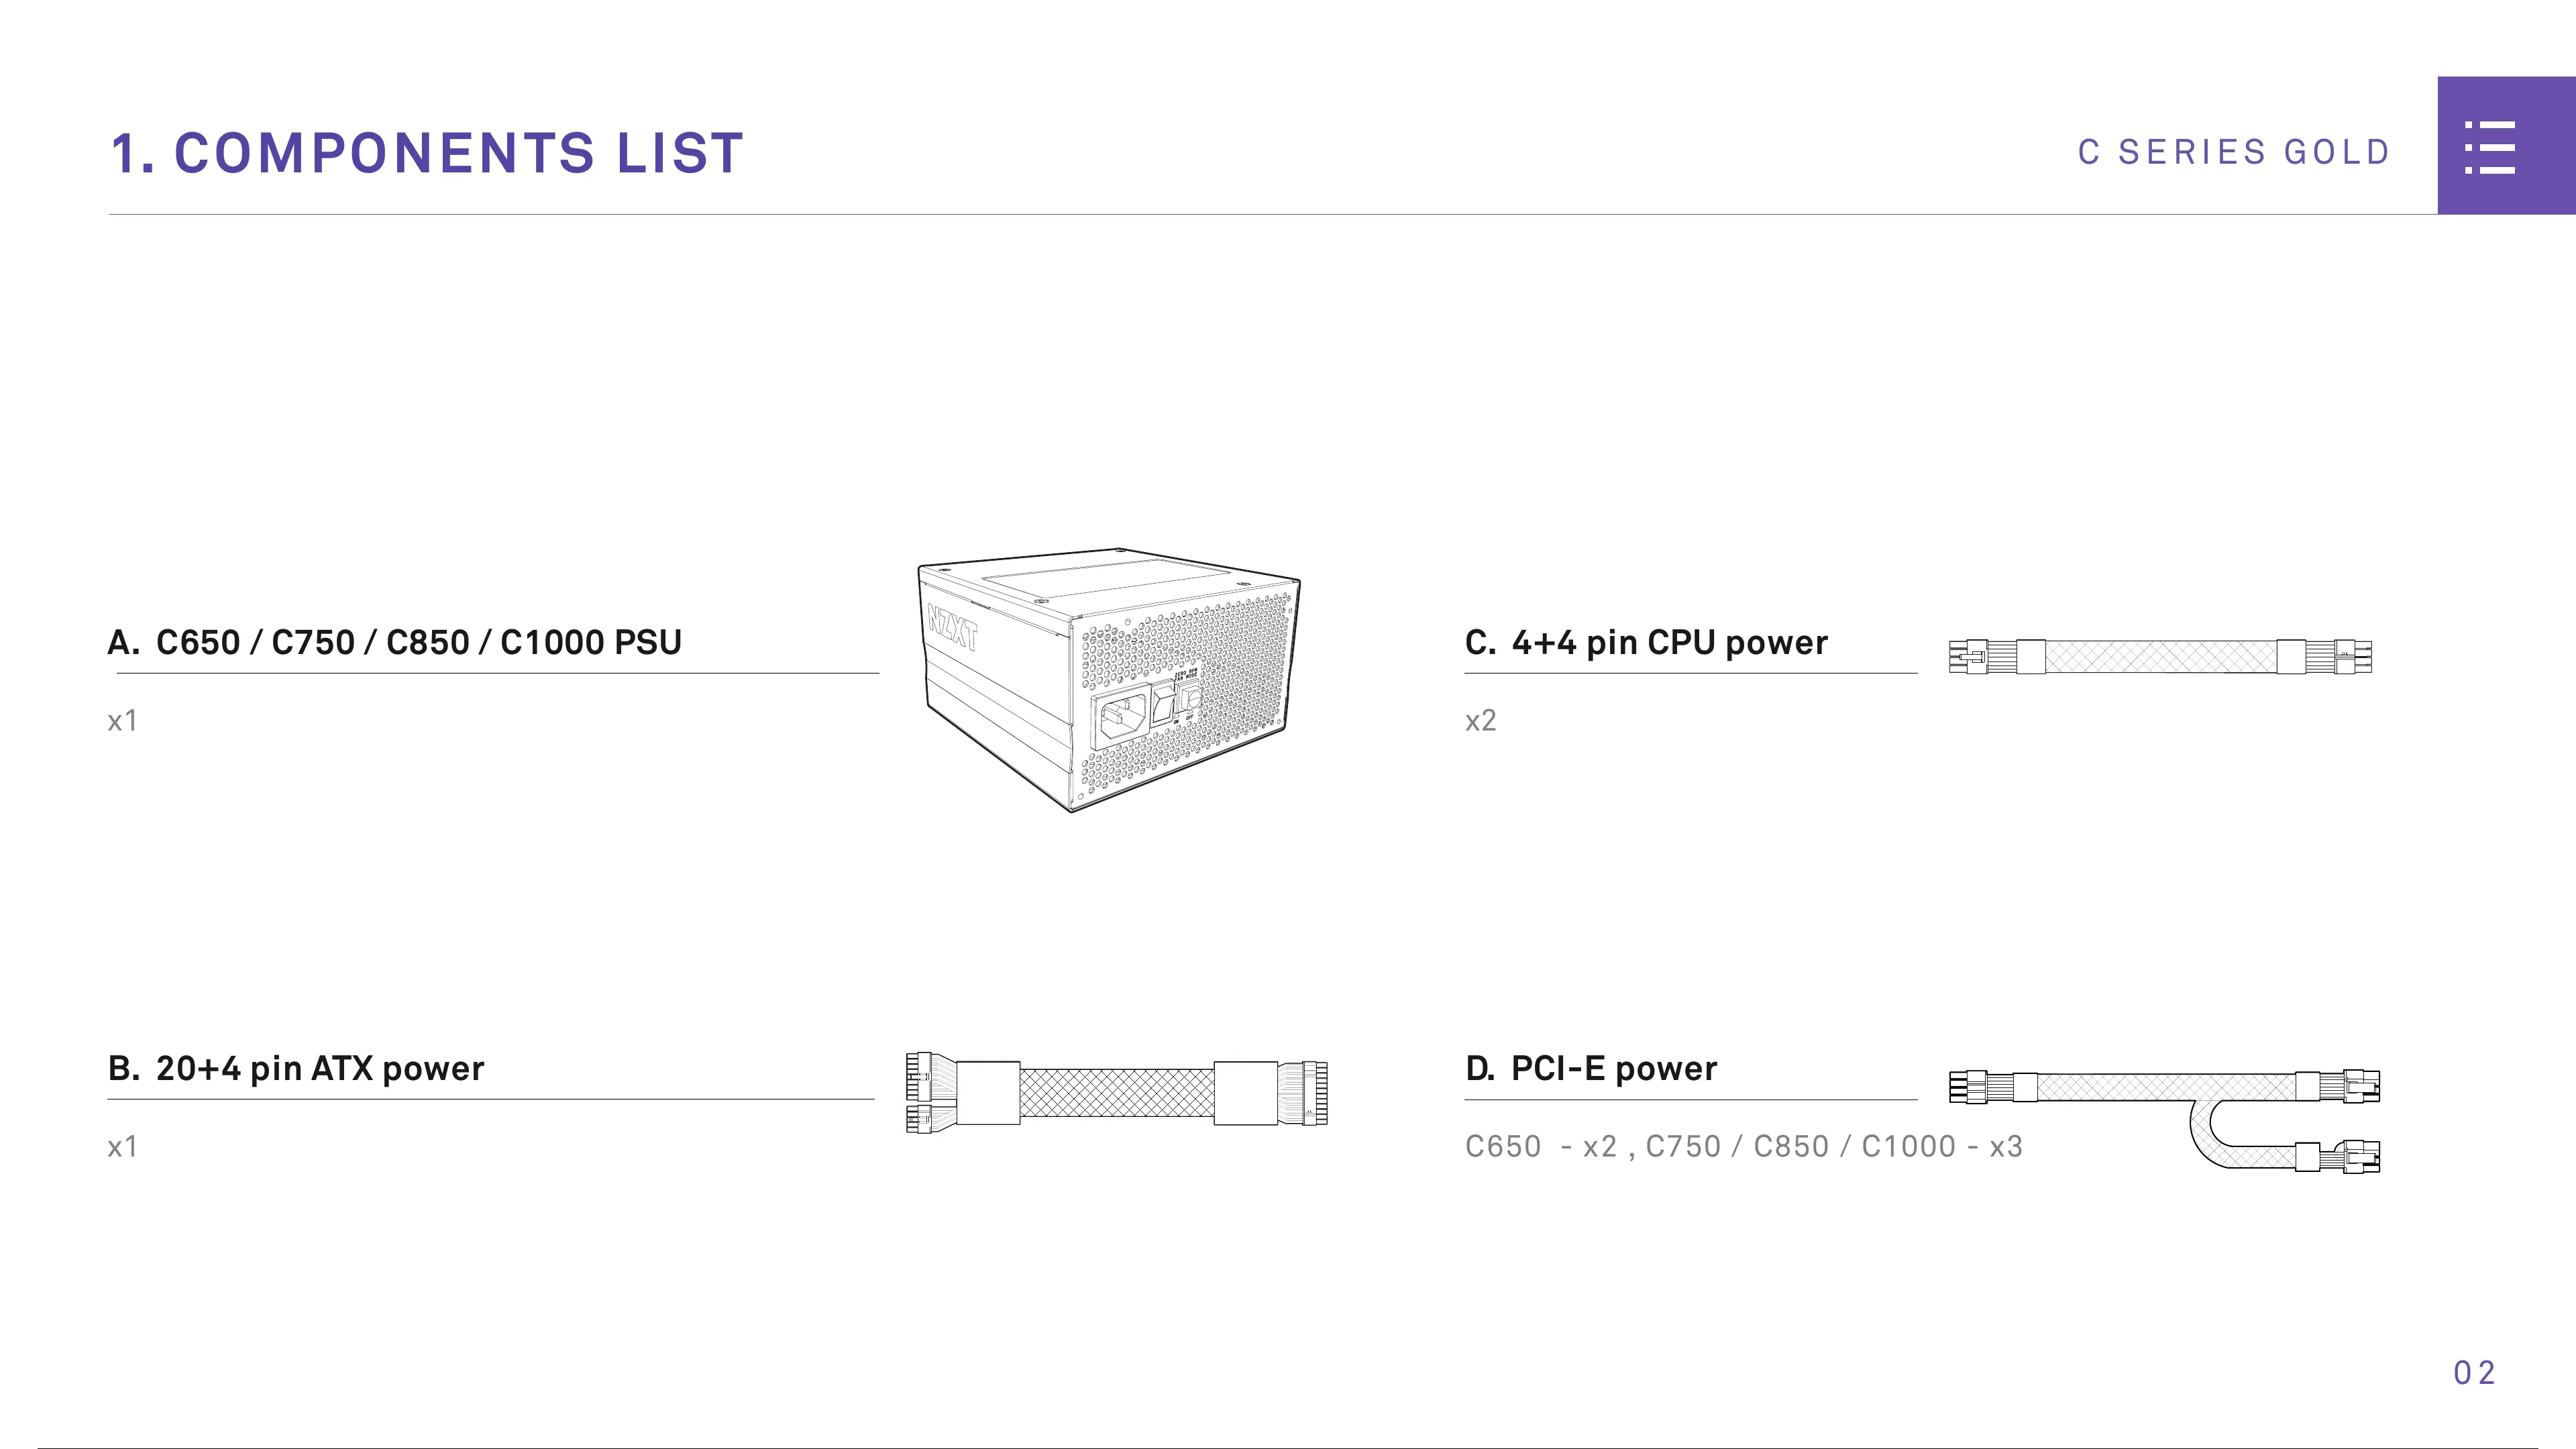Click the 1. COMPONENTS LIST heading
The image size is (2576, 1449).
tap(427, 153)
